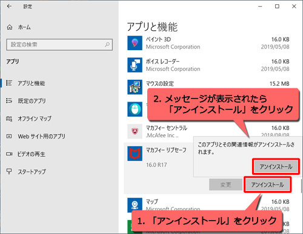Open Web サイト用のアプリ page
Screen dimensions: 303x234
tap(42, 137)
